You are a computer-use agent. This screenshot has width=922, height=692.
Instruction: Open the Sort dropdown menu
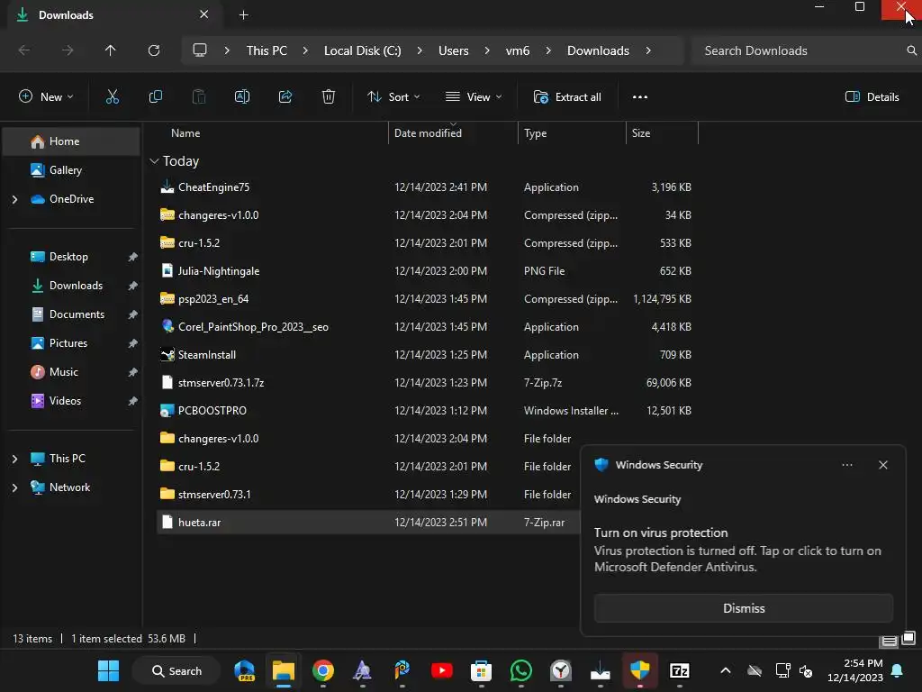393,97
